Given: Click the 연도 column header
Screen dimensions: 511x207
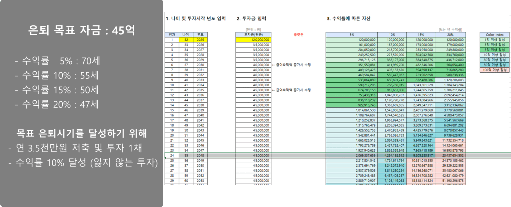Looking at the screenshot, I should (200, 34).
